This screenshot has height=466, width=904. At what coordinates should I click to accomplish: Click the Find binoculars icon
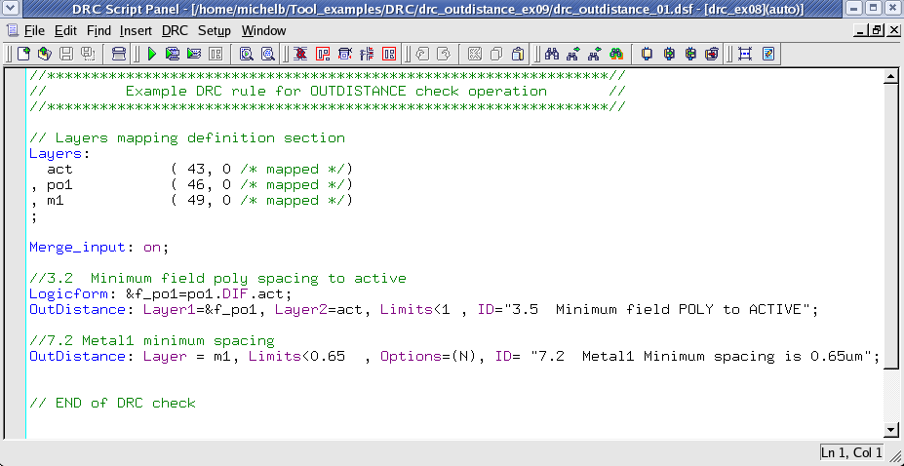(552, 54)
